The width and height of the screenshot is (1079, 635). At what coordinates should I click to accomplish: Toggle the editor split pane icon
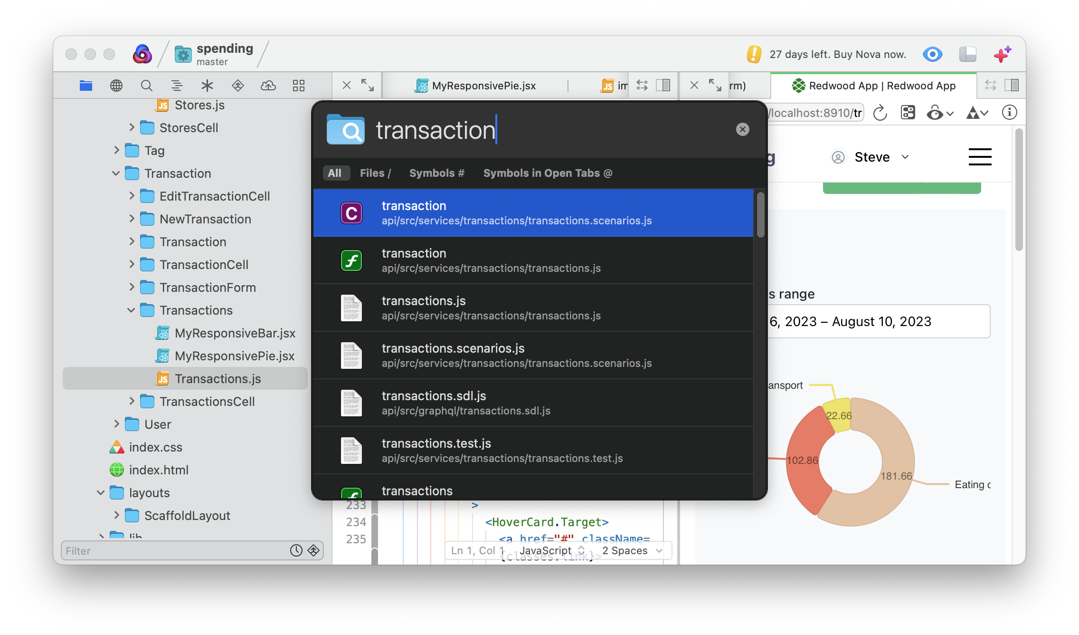point(663,86)
